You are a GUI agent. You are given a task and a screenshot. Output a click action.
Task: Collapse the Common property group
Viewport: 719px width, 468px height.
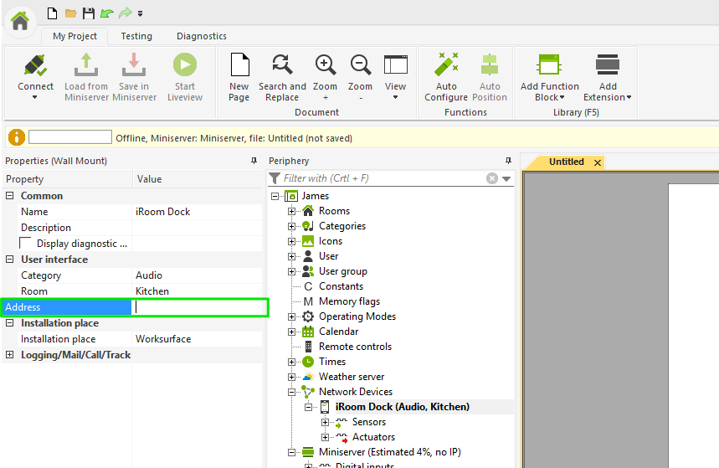tap(10, 195)
